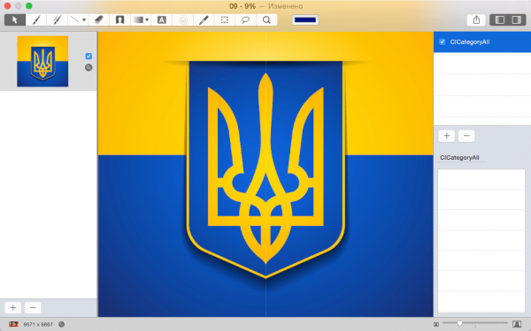Image resolution: width=531 pixels, height=331 pixels.
Task: Pick the eyedropper color sampler
Action: click(x=204, y=20)
